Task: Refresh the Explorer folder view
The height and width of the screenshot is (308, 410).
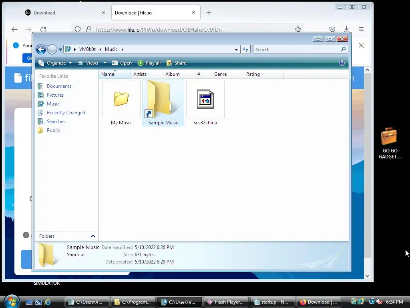Action: 245,49
